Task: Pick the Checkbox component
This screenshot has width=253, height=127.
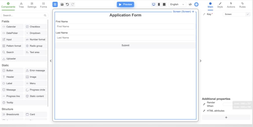Action: (36, 27)
